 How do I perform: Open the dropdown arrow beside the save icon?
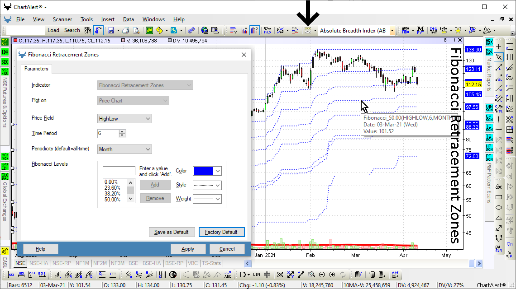[118, 31]
